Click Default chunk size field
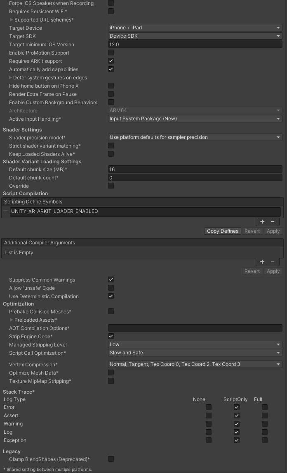Screen dimensions: 287x473 tap(195, 170)
